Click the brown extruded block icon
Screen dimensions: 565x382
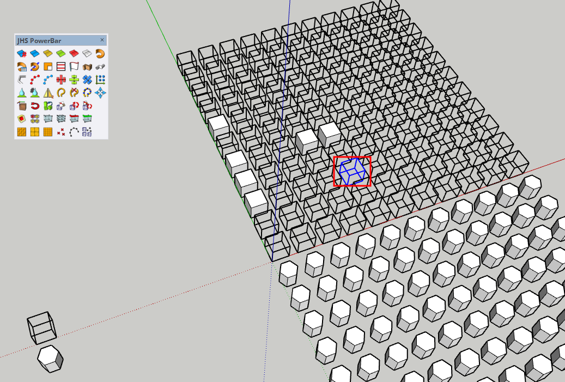tap(87, 66)
